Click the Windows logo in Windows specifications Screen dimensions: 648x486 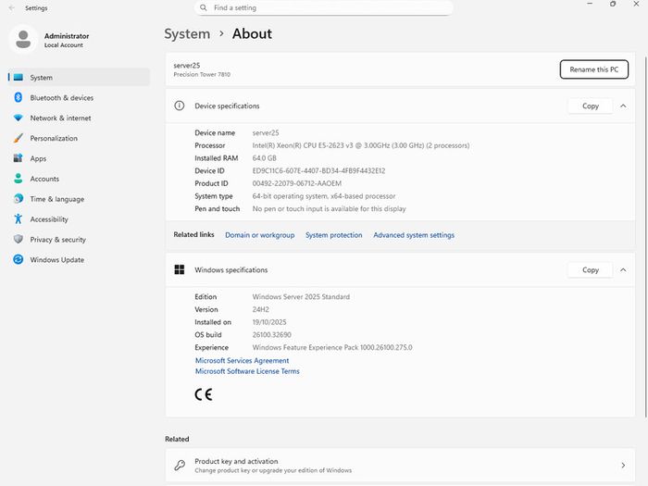[180, 270]
